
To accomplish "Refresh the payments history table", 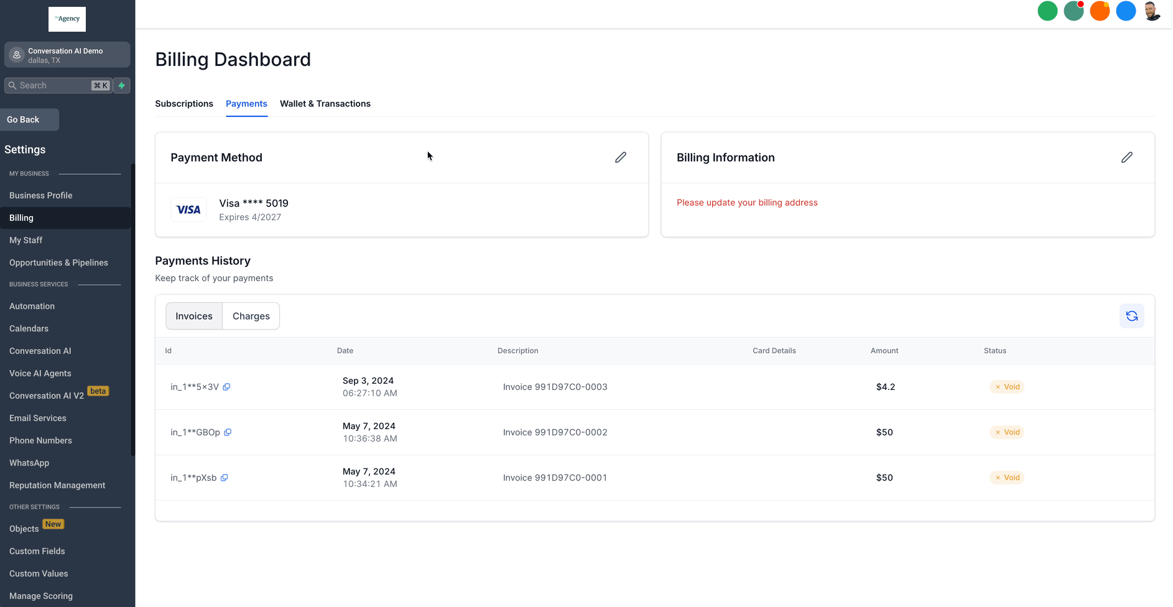I will [1131, 316].
